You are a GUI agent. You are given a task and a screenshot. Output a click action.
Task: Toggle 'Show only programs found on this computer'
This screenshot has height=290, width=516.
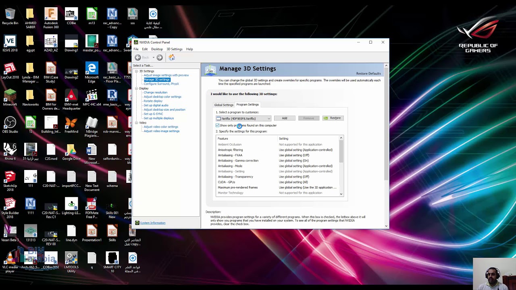pos(218,126)
